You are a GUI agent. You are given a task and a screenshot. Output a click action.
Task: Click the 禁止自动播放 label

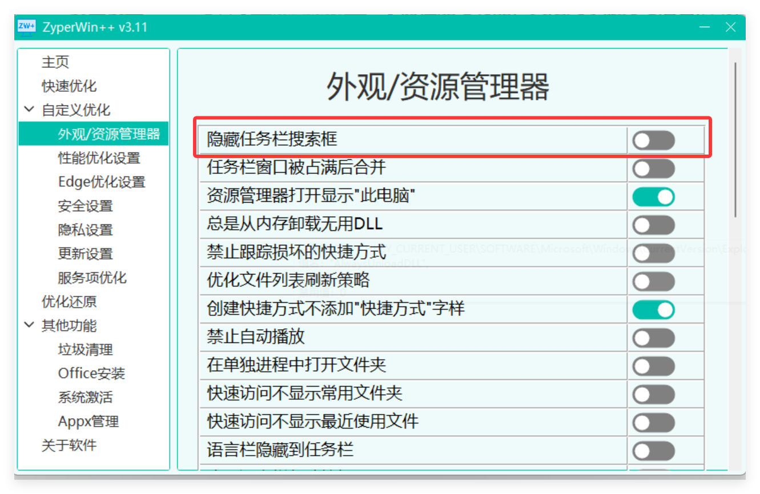[256, 337]
